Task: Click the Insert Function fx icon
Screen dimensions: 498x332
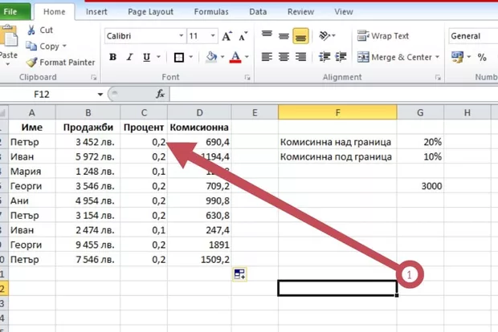Action: (x=160, y=94)
